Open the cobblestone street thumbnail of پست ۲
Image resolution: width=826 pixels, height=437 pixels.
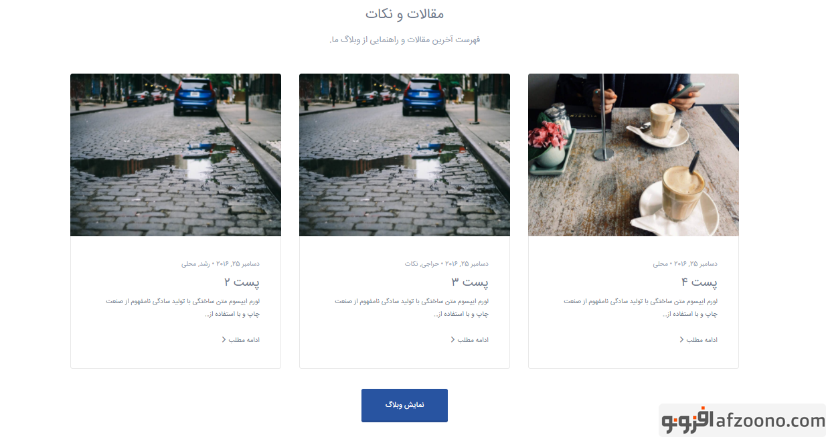click(x=175, y=155)
